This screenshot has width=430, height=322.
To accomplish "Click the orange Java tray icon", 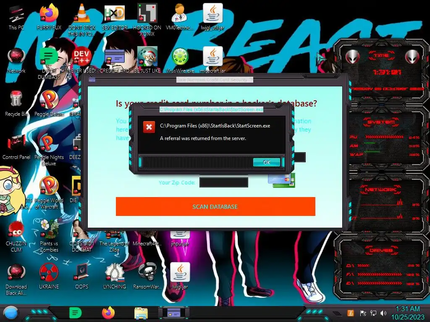I will tap(351, 313).
